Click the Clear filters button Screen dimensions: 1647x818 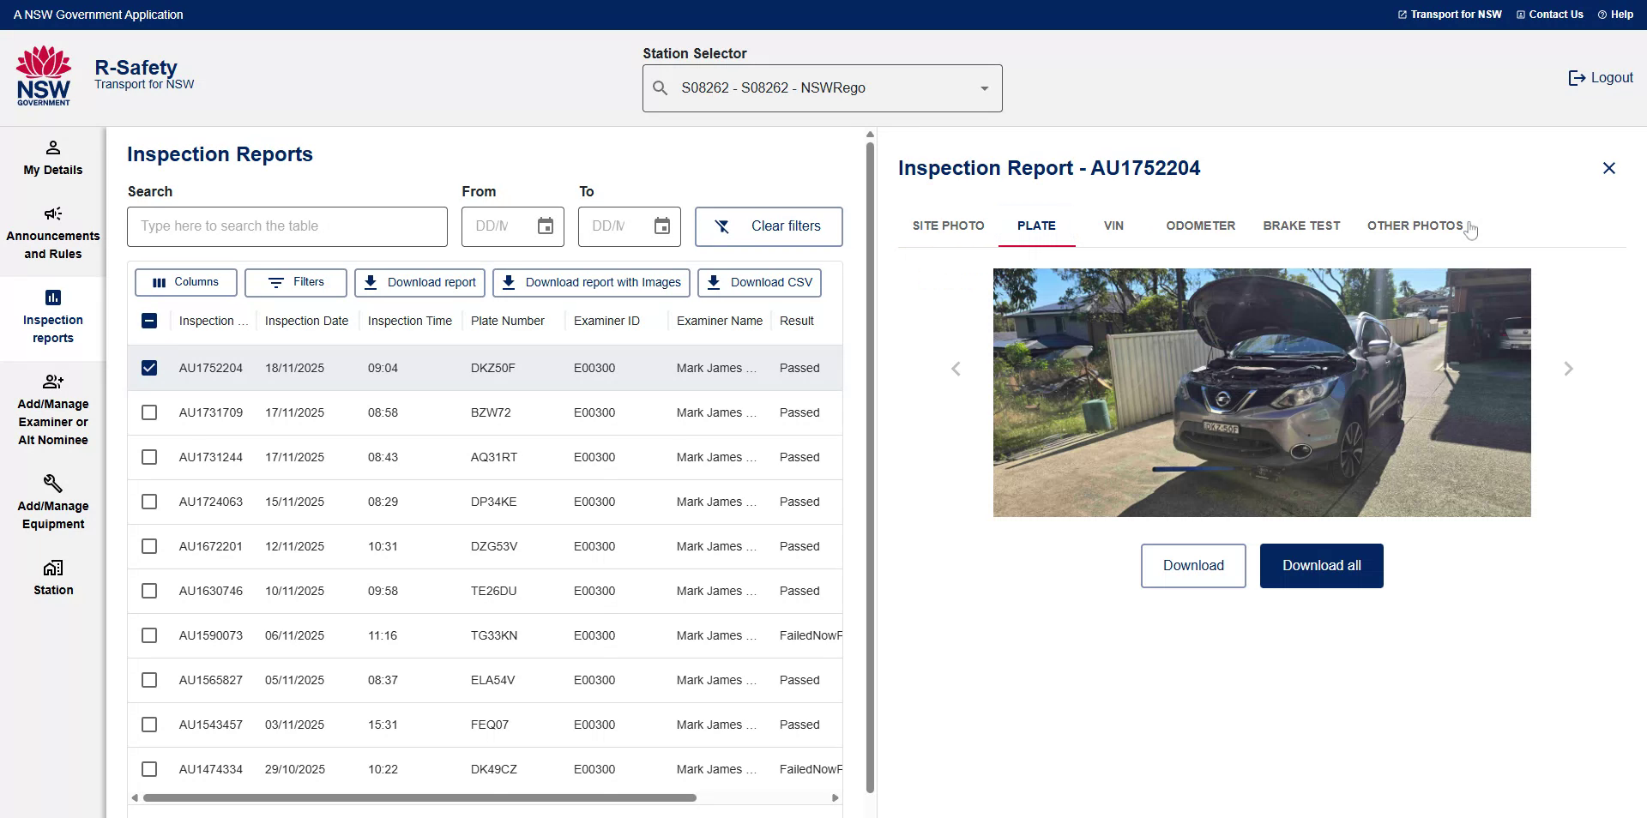tap(769, 226)
